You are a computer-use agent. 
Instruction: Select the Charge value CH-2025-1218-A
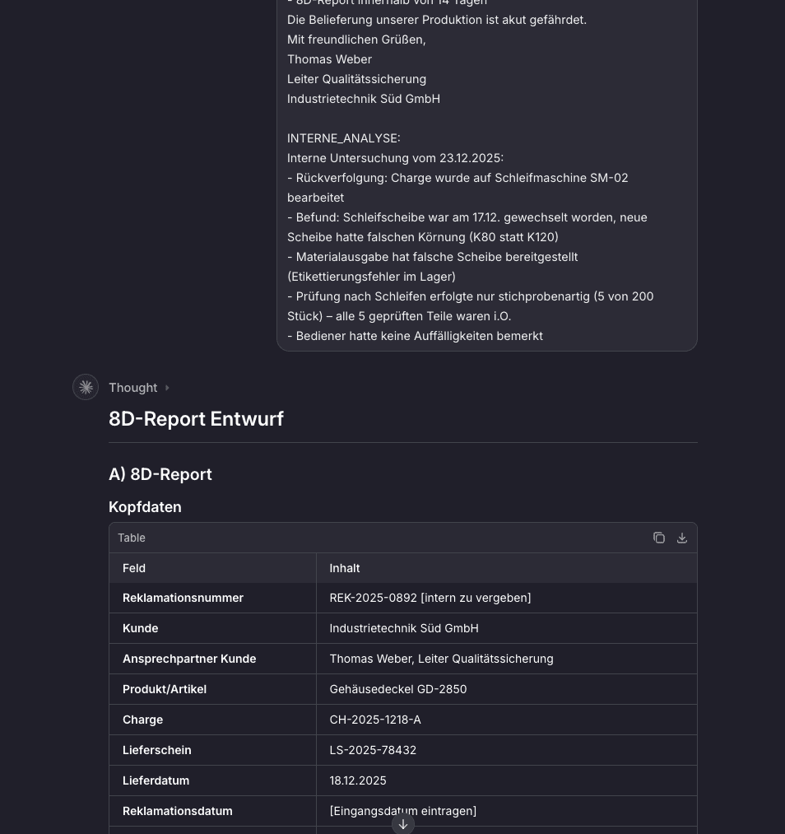[x=375, y=719]
